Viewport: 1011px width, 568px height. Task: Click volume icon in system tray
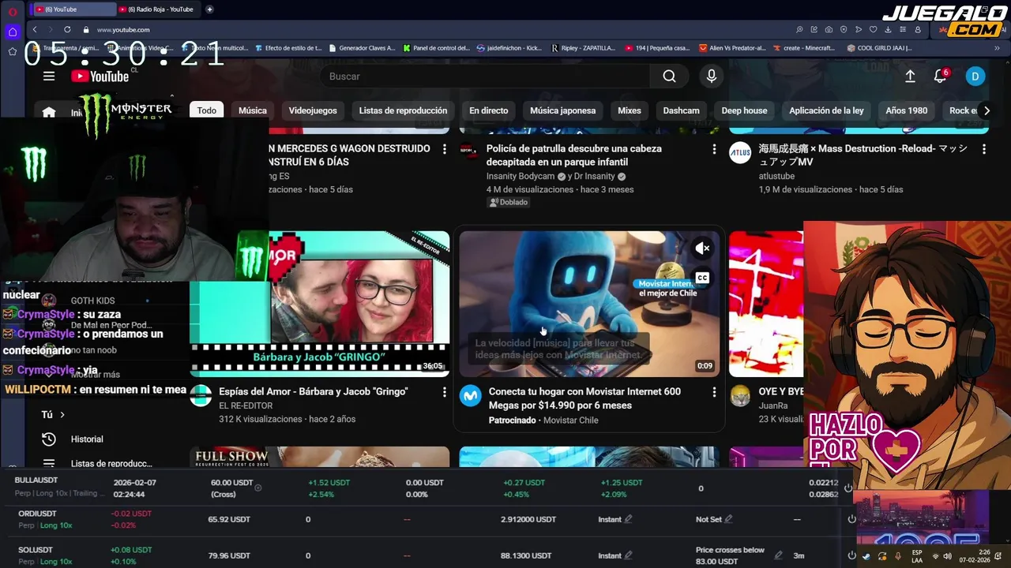coord(948,556)
